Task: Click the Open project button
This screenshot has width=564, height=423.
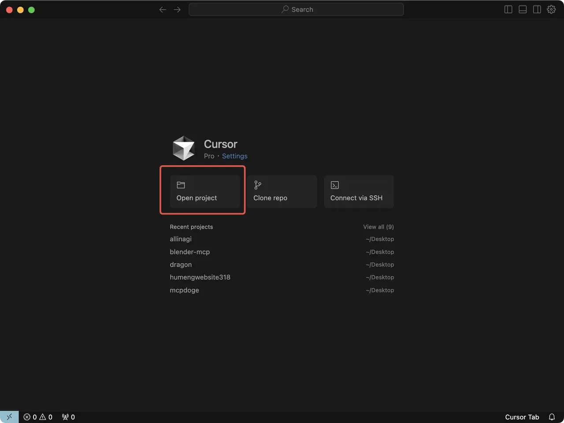Action: click(x=205, y=192)
